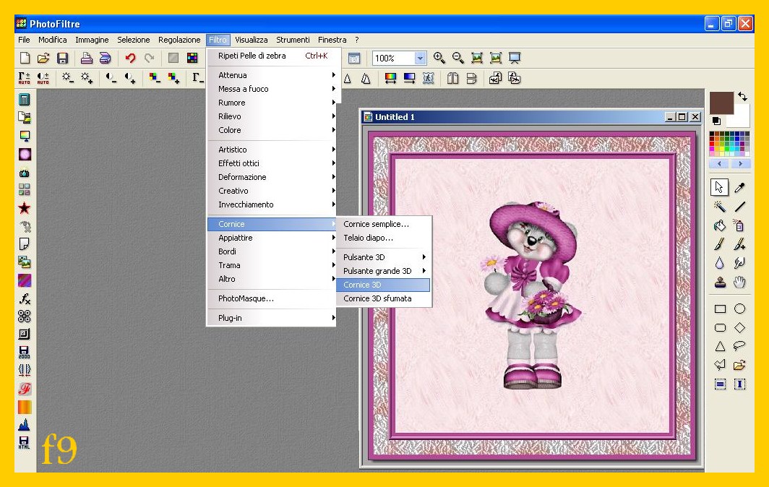This screenshot has width=769, height=487.
Task: Select the Magic Wand tool
Action: (x=720, y=207)
